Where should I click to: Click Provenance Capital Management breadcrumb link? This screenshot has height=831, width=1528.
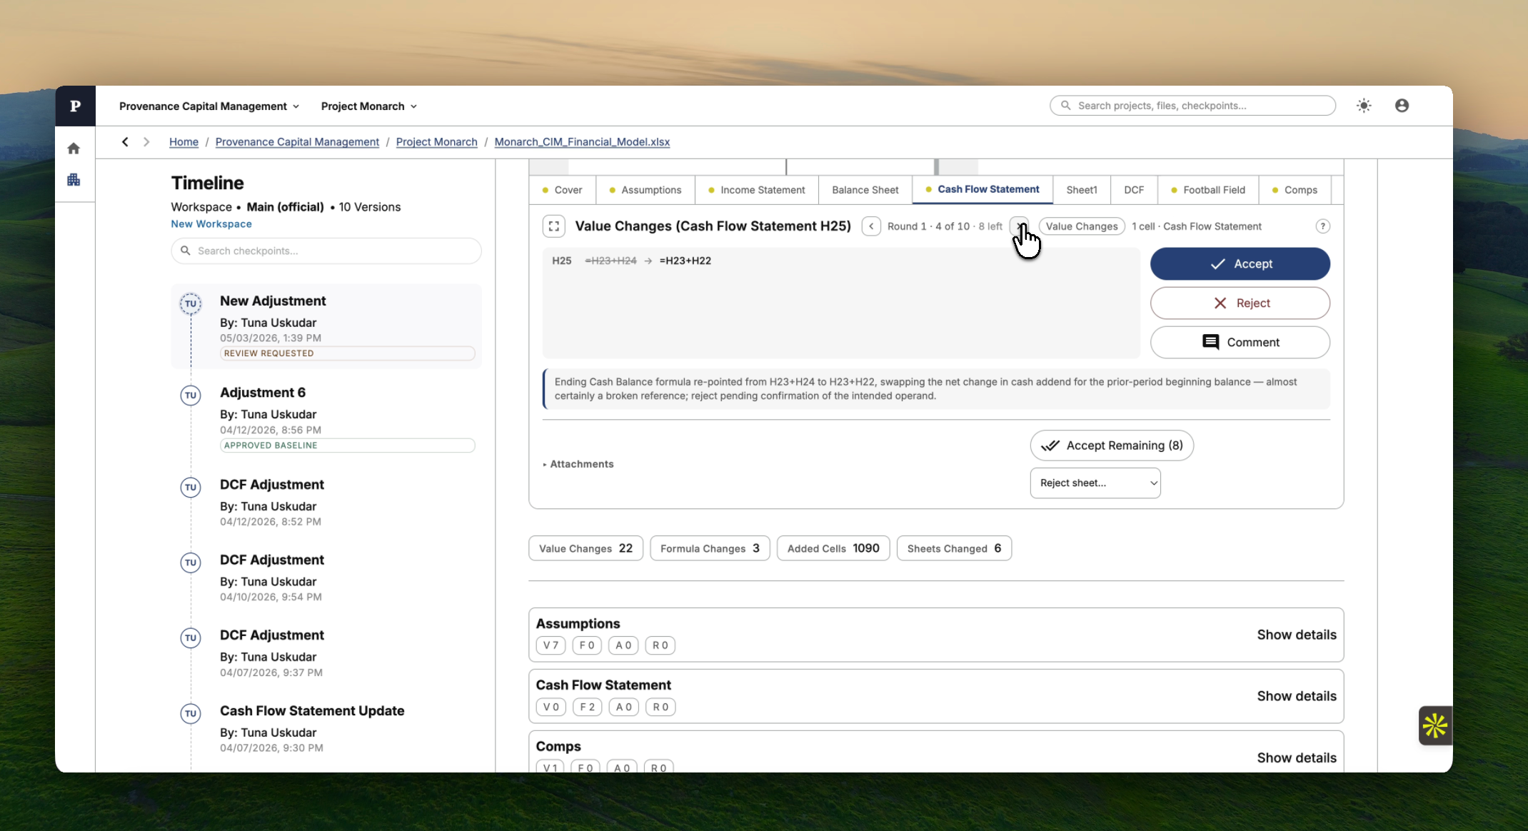(297, 142)
